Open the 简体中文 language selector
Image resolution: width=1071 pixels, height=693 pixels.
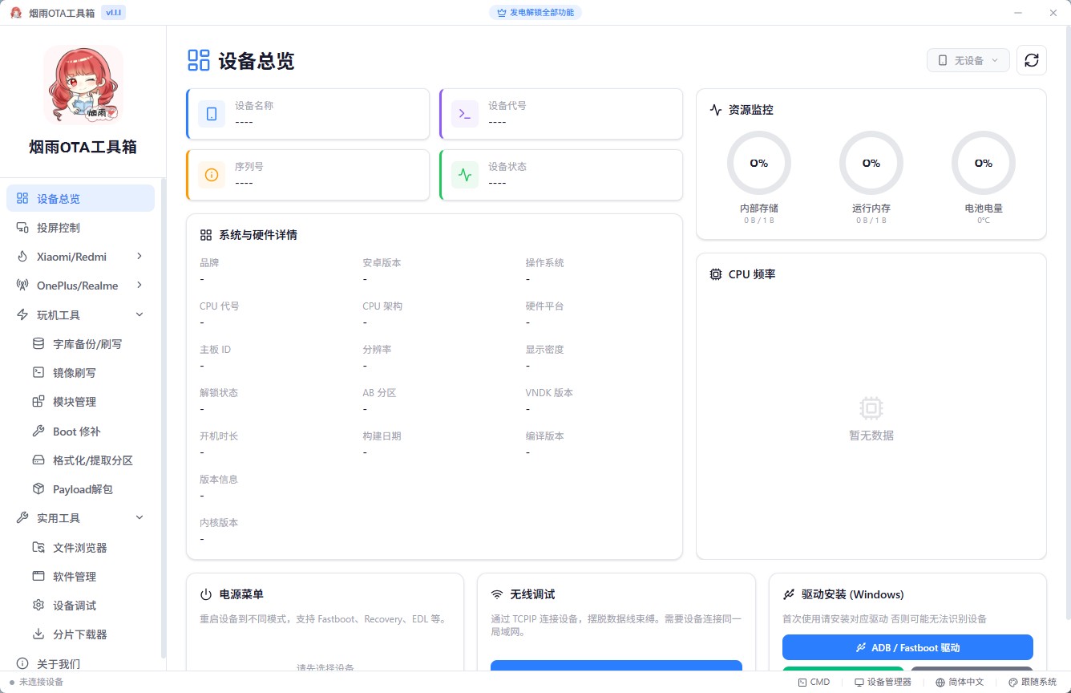point(960,682)
